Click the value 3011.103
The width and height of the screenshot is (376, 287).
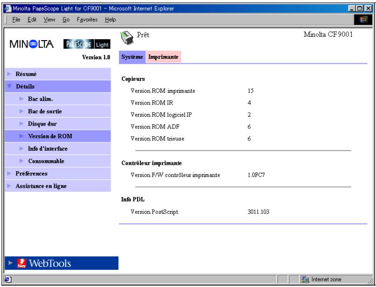(x=258, y=212)
